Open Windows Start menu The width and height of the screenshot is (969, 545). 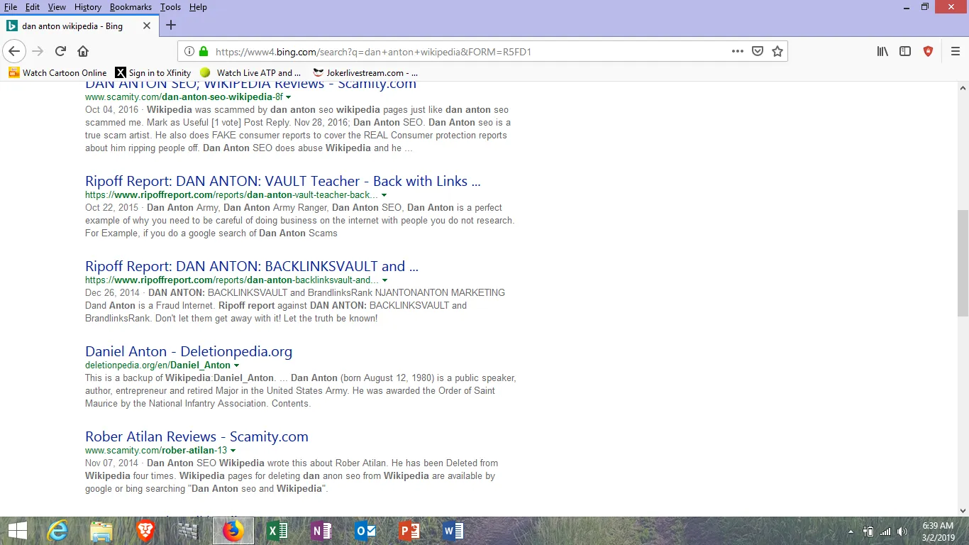pyautogui.click(x=17, y=531)
